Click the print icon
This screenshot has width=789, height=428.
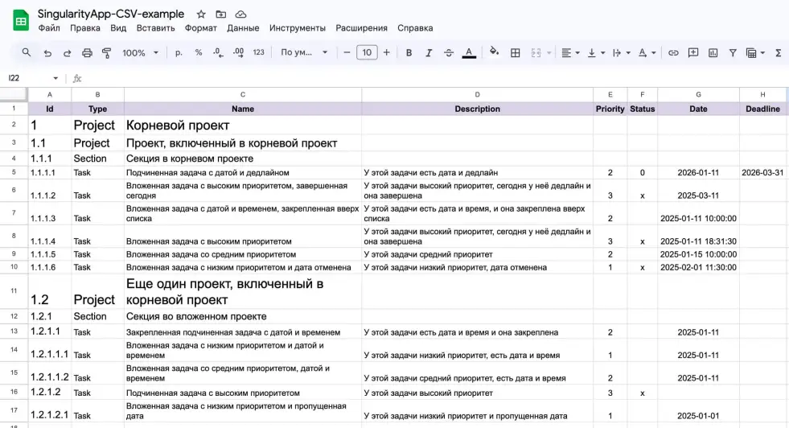87,53
